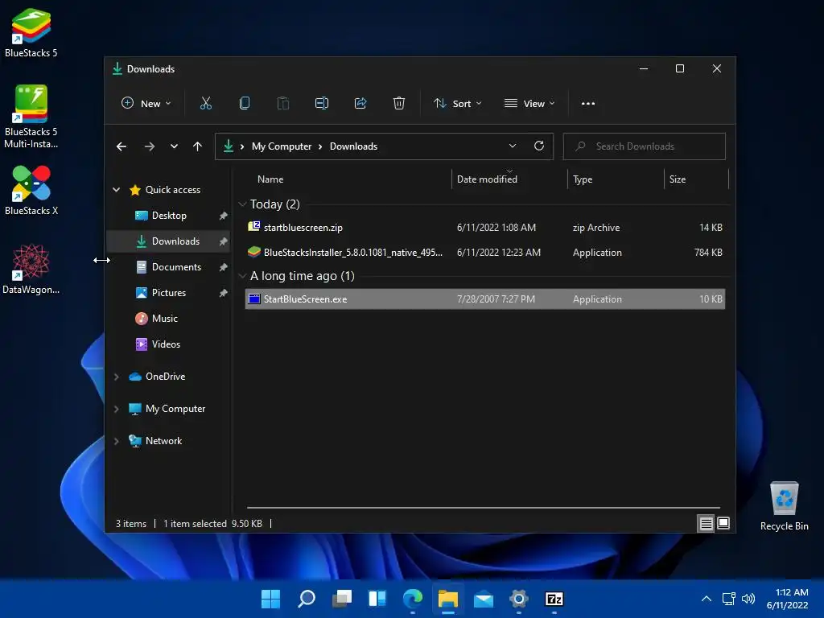This screenshot has height=618, width=824.
Task: Open taskbar Search
Action: point(307,599)
